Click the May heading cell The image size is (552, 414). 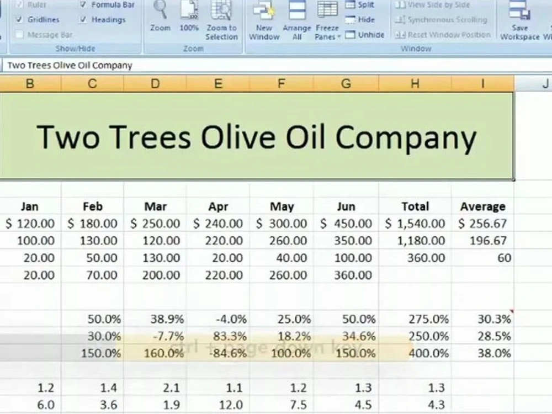point(282,206)
